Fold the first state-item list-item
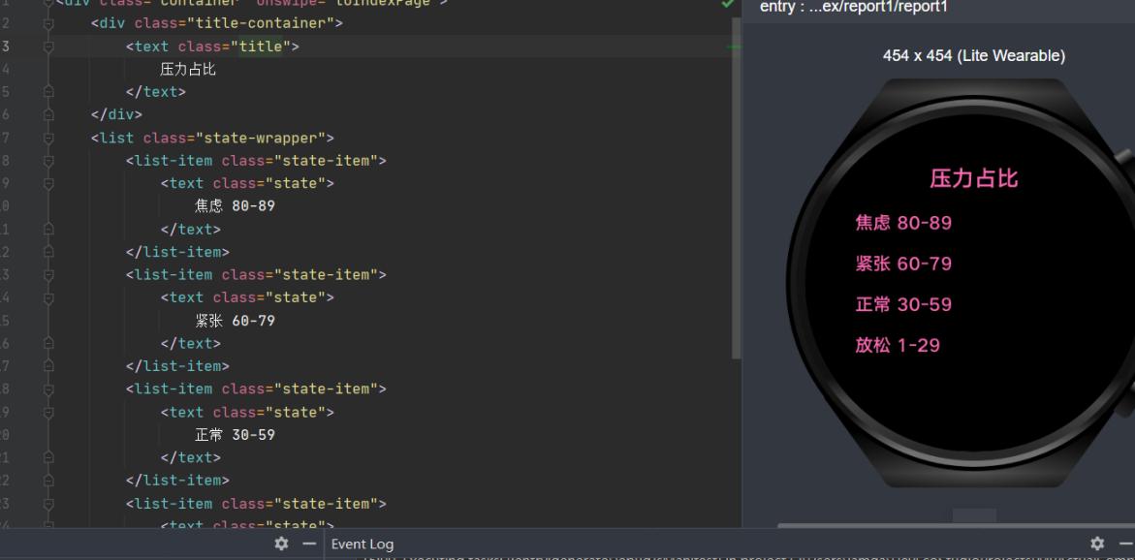Viewport: 1135px width, 560px height. click(x=48, y=161)
